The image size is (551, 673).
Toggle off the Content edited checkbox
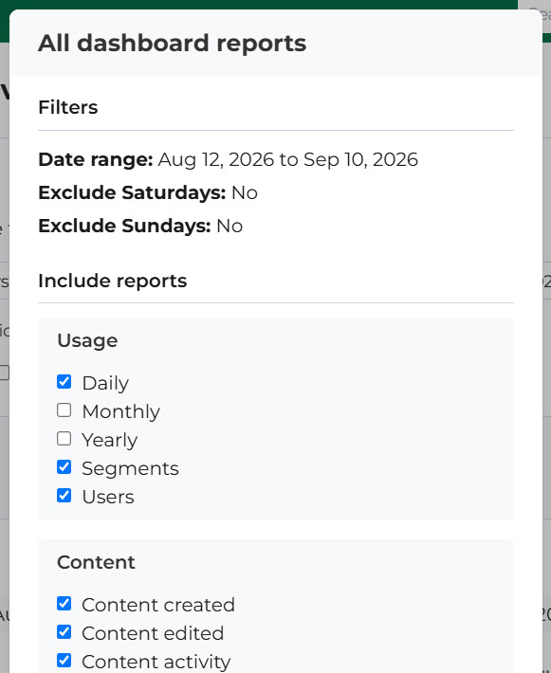click(x=64, y=632)
